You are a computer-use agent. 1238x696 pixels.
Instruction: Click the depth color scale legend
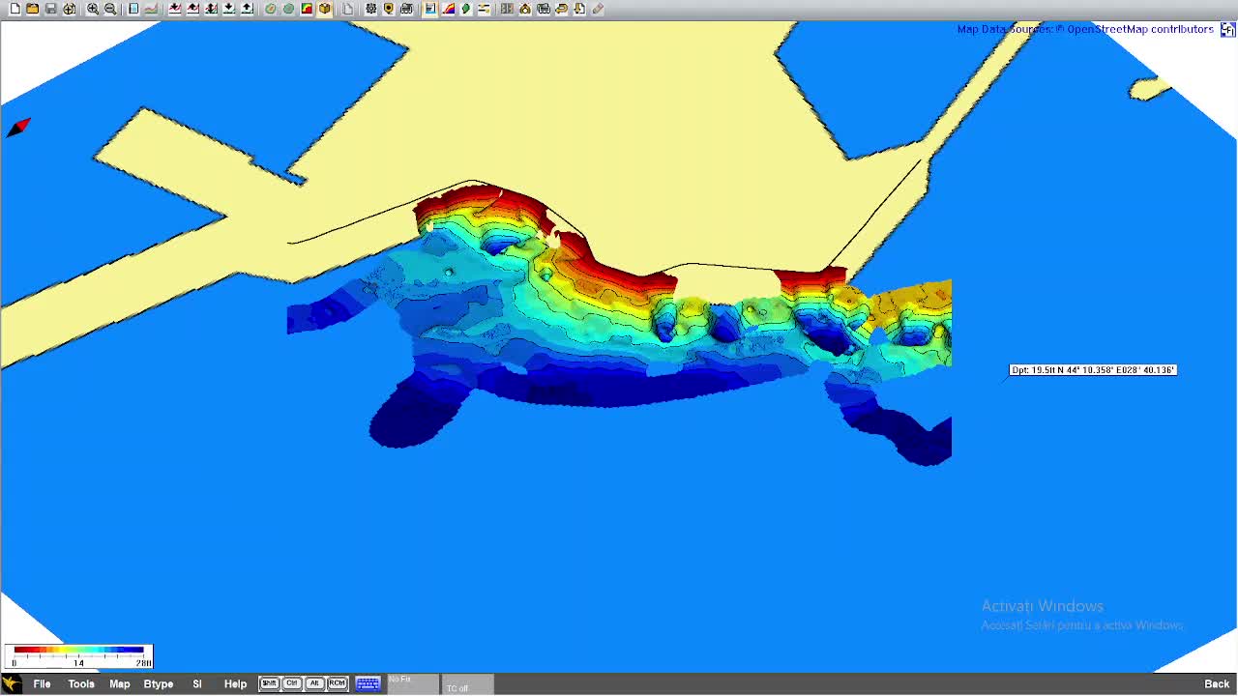tap(78, 655)
